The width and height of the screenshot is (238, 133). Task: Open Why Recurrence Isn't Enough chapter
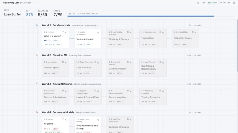tap(88, 125)
